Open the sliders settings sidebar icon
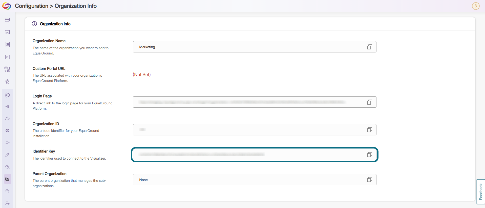This screenshot has width=485, height=208. click(7, 106)
